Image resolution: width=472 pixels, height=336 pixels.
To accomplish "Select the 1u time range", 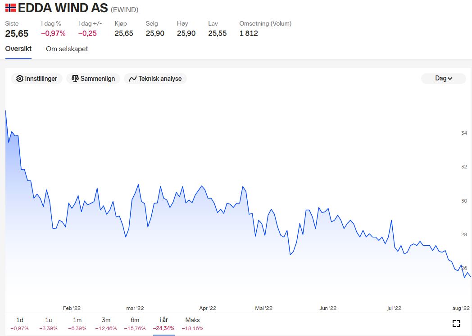I will (49, 324).
